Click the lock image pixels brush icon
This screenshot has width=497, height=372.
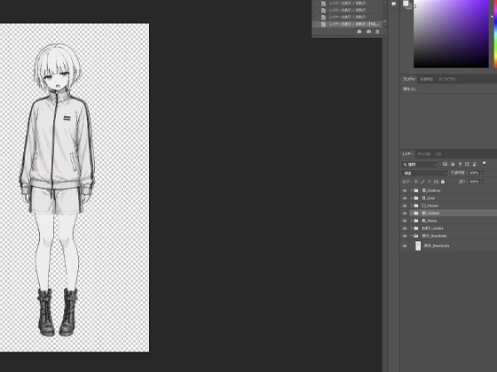(422, 182)
